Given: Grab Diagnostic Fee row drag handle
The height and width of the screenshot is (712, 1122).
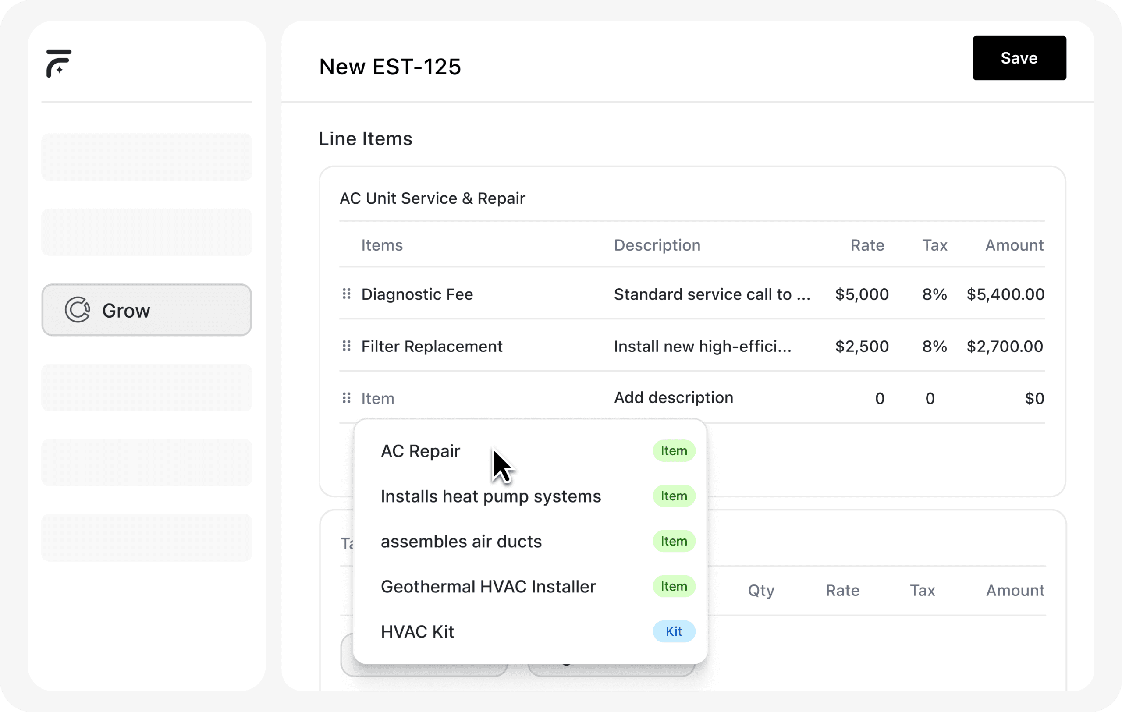Looking at the screenshot, I should pos(346,294).
